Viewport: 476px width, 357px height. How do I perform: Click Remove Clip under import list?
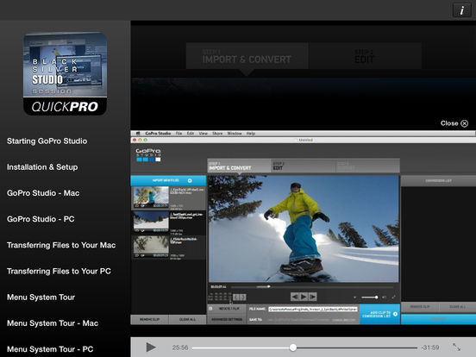point(150,319)
